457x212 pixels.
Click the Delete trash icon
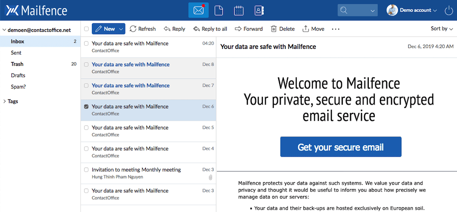tap(274, 29)
